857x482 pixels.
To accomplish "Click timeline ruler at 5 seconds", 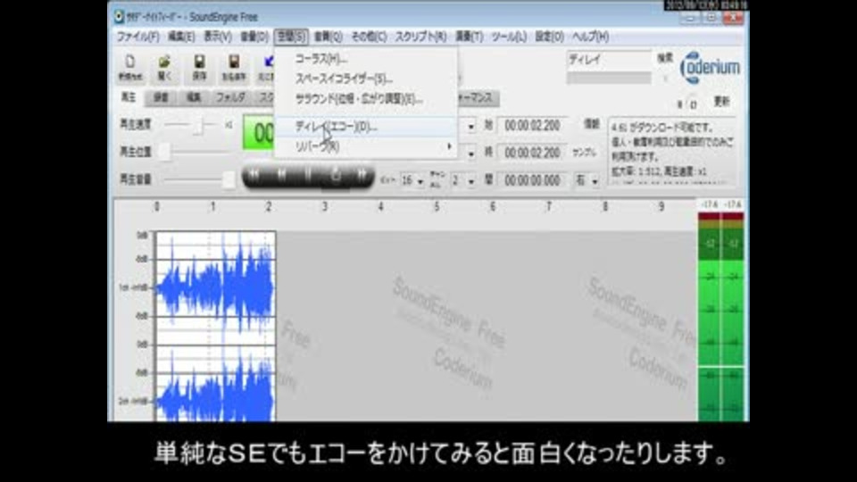I will 437,207.
